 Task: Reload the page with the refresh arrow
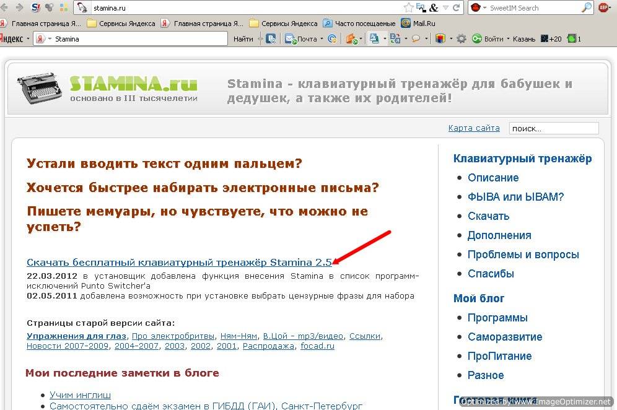click(457, 7)
